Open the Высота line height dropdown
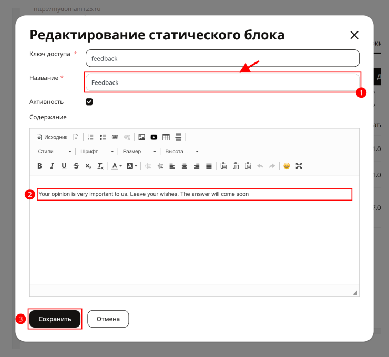Screen dimensions: 389x357 (181, 151)
